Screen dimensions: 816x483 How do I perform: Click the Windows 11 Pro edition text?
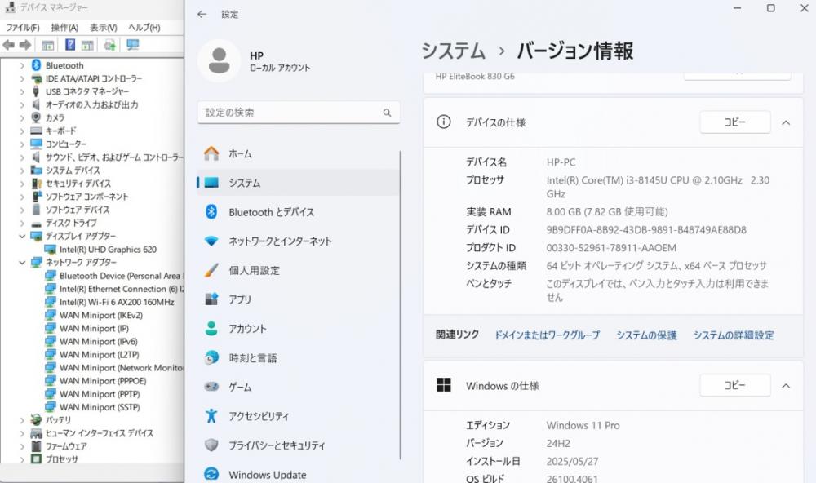tap(583, 425)
